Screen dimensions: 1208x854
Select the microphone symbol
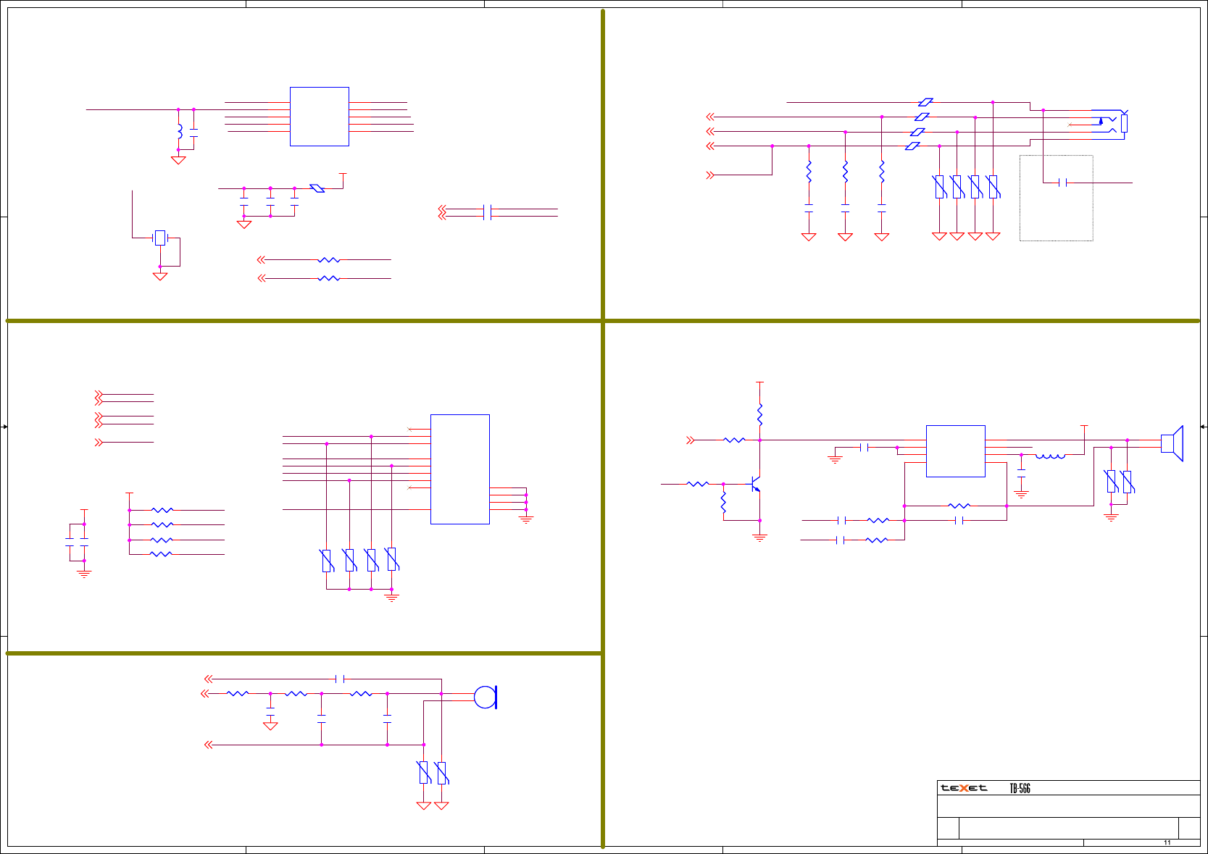[486, 698]
